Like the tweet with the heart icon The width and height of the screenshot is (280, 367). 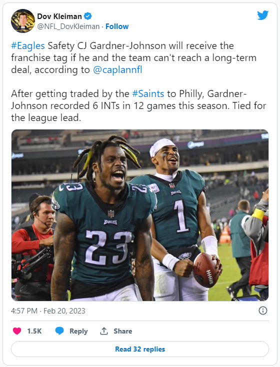click(17, 331)
